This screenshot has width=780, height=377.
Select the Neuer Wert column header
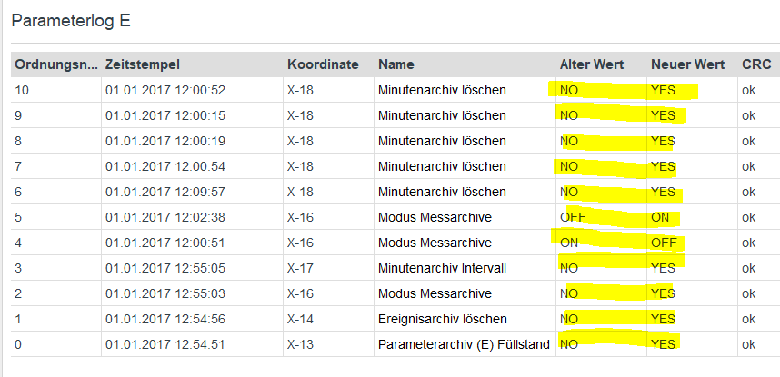coord(687,64)
